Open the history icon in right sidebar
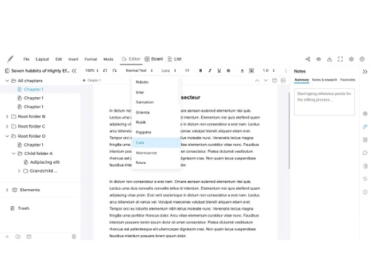Screen dimensions: 371x278 (x=365, y=179)
